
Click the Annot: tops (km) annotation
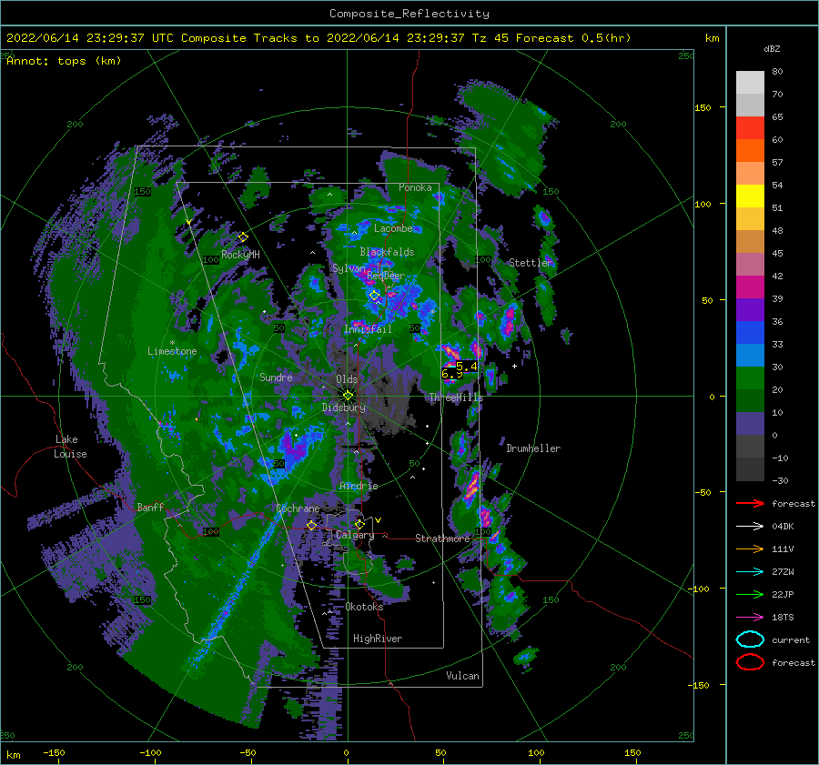pyautogui.click(x=64, y=61)
